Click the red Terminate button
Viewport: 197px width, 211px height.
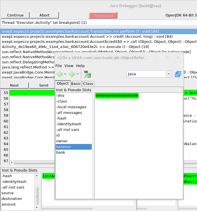pos(103,15)
